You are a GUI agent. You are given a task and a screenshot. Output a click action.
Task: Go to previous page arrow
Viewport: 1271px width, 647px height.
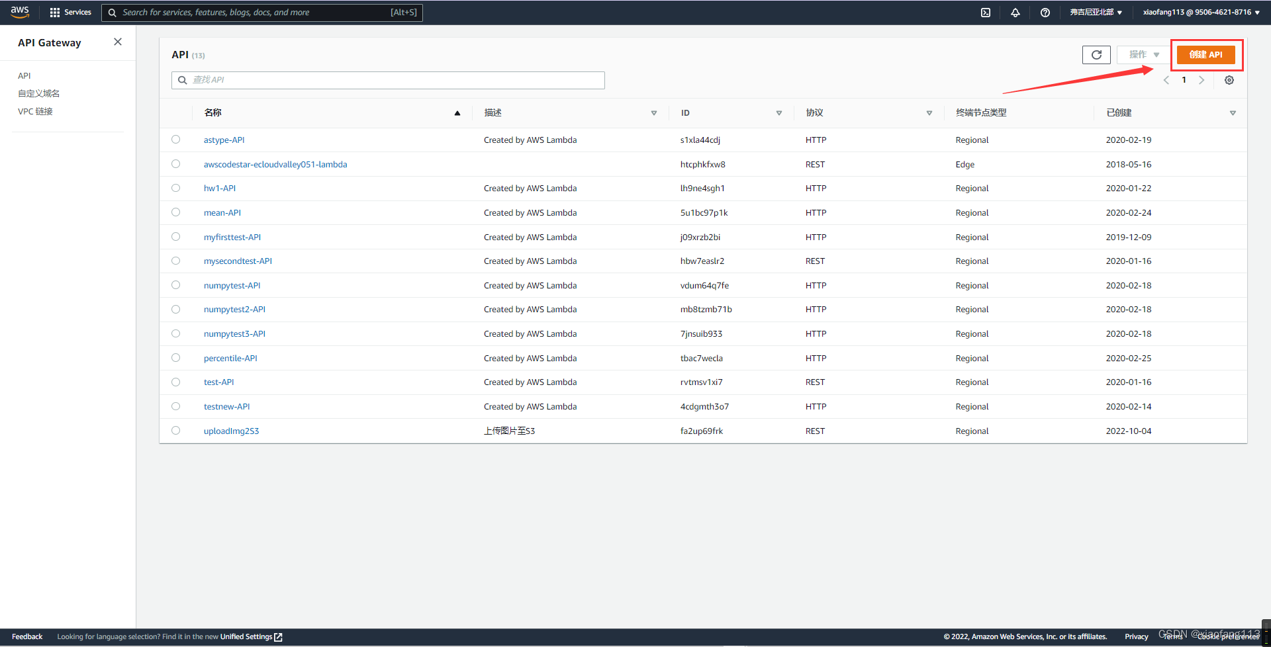[1166, 80]
